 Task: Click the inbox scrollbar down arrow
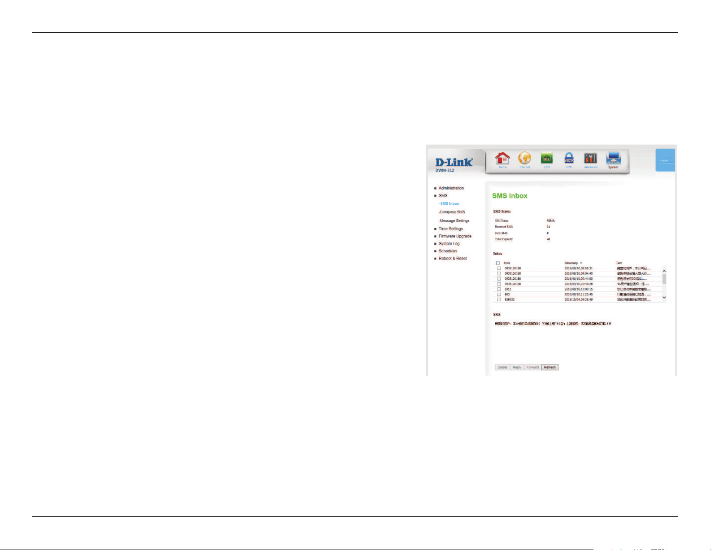(664, 298)
